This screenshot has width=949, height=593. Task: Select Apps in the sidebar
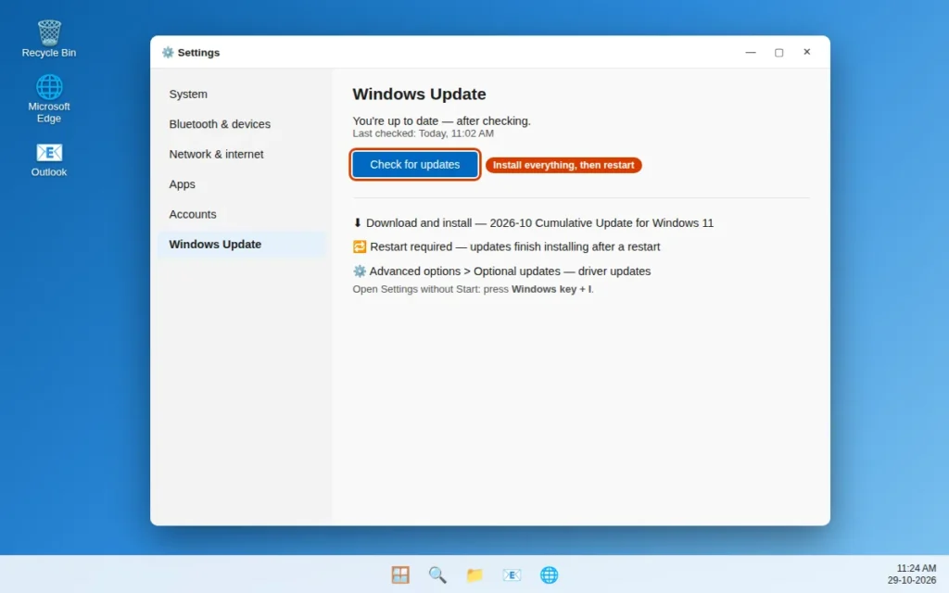(x=242, y=184)
